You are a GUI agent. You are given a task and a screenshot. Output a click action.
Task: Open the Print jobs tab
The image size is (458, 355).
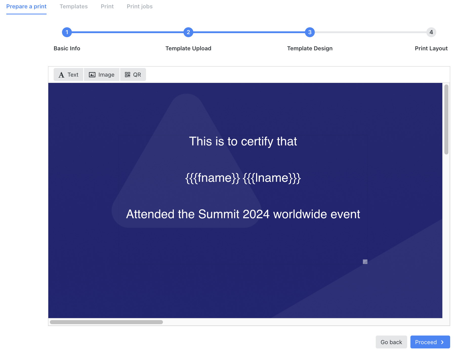click(140, 7)
